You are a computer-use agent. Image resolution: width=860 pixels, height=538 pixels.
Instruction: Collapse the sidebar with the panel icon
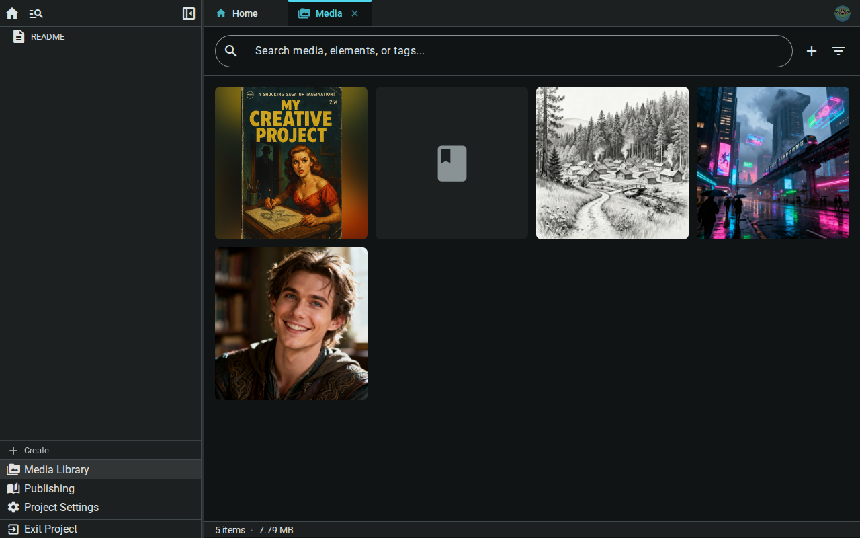pos(189,13)
